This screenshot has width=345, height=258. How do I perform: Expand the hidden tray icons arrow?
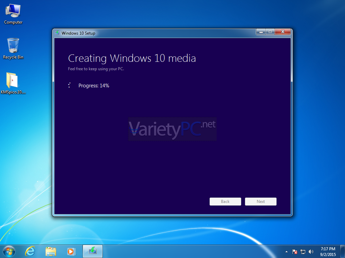coord(286,251)
